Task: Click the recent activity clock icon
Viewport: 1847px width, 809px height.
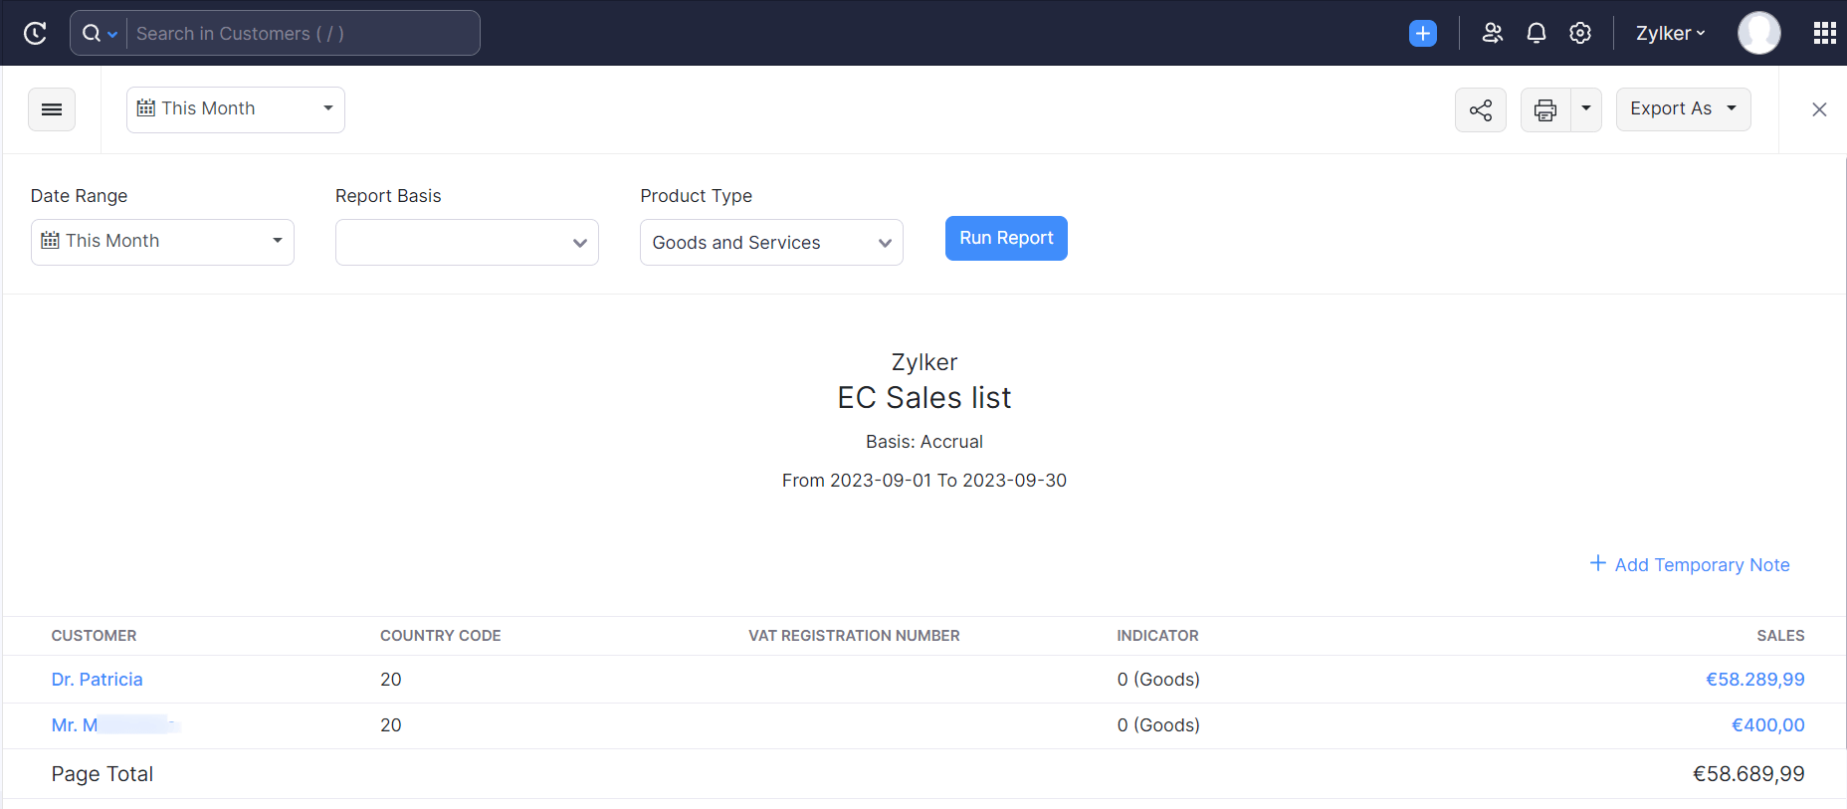Action: tap(35, 33)
